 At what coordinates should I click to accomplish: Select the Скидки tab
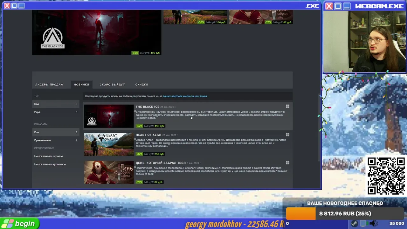tap(141, 85)
